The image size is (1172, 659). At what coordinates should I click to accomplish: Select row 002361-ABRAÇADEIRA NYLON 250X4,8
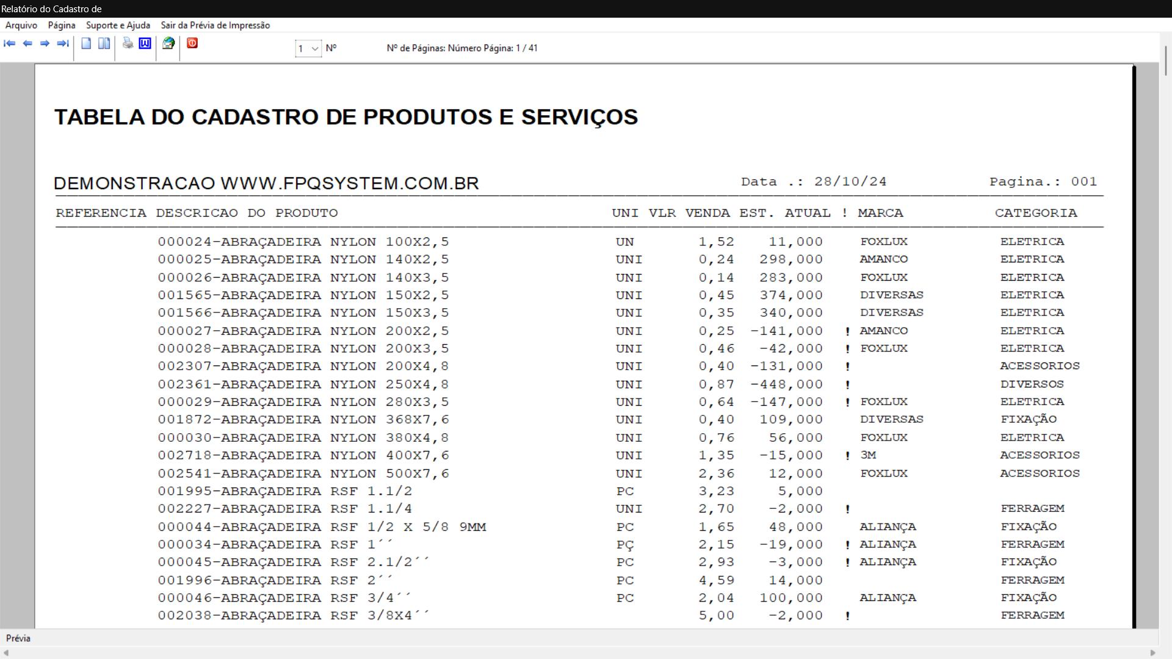click(x=611, y=384)
